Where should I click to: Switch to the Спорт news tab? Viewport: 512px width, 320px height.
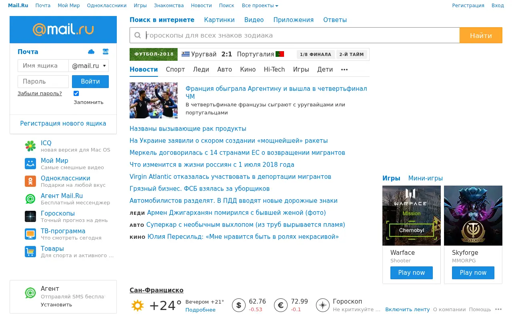coord(175,70)
